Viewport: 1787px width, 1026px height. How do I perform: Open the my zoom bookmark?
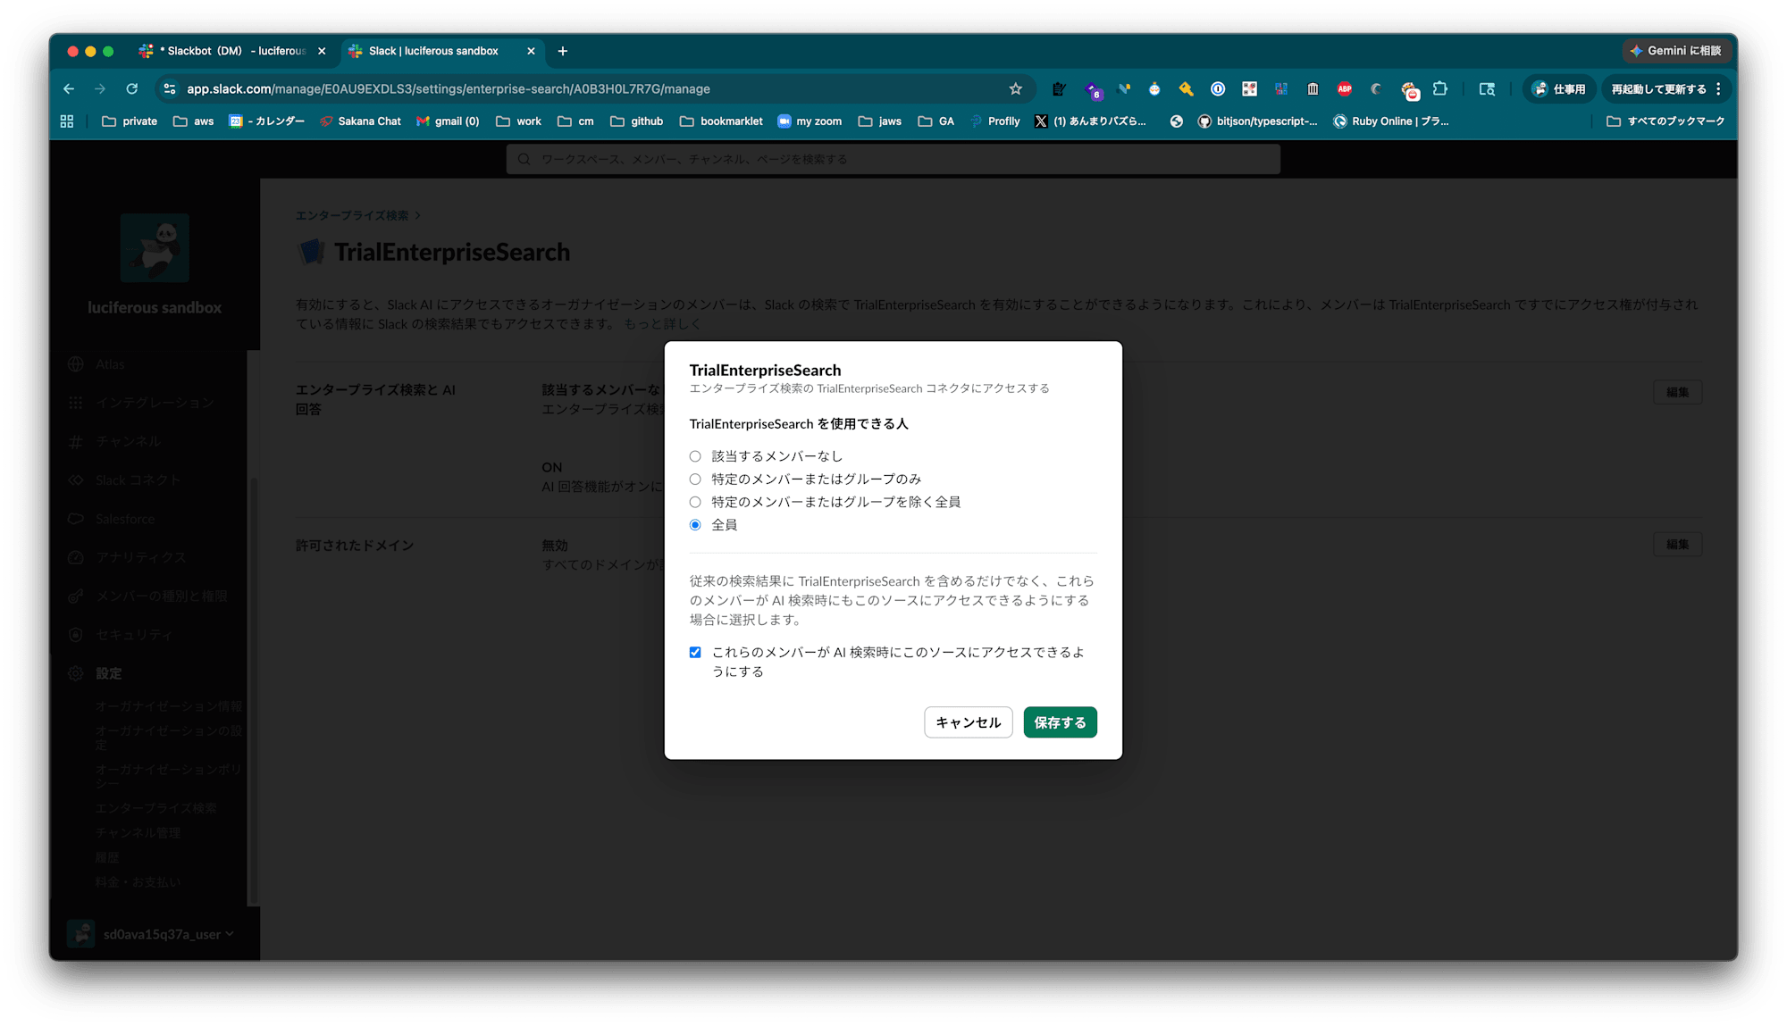(810, 121)
